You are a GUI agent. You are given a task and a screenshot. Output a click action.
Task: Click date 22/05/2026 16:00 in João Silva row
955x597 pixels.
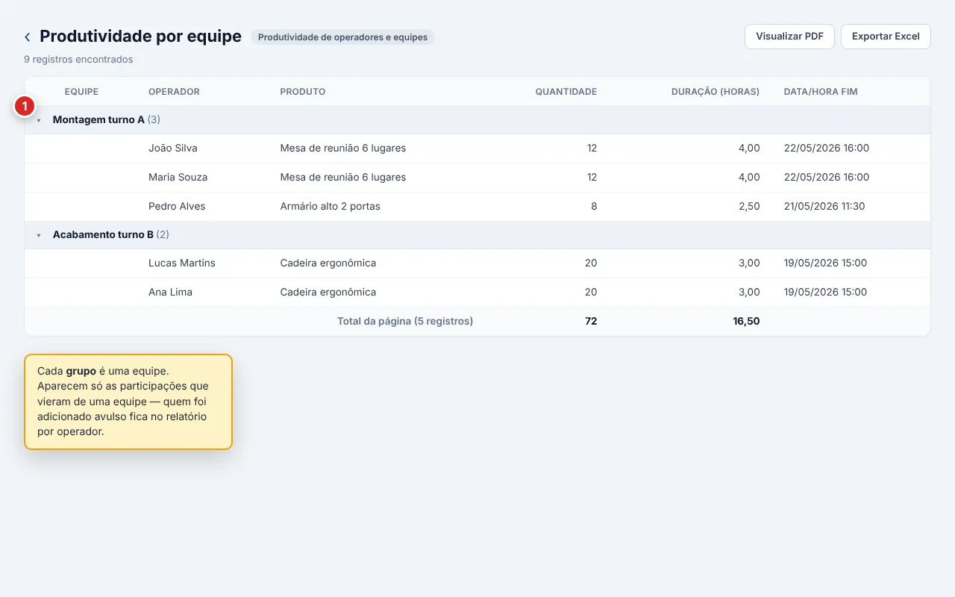click(827, 148)
